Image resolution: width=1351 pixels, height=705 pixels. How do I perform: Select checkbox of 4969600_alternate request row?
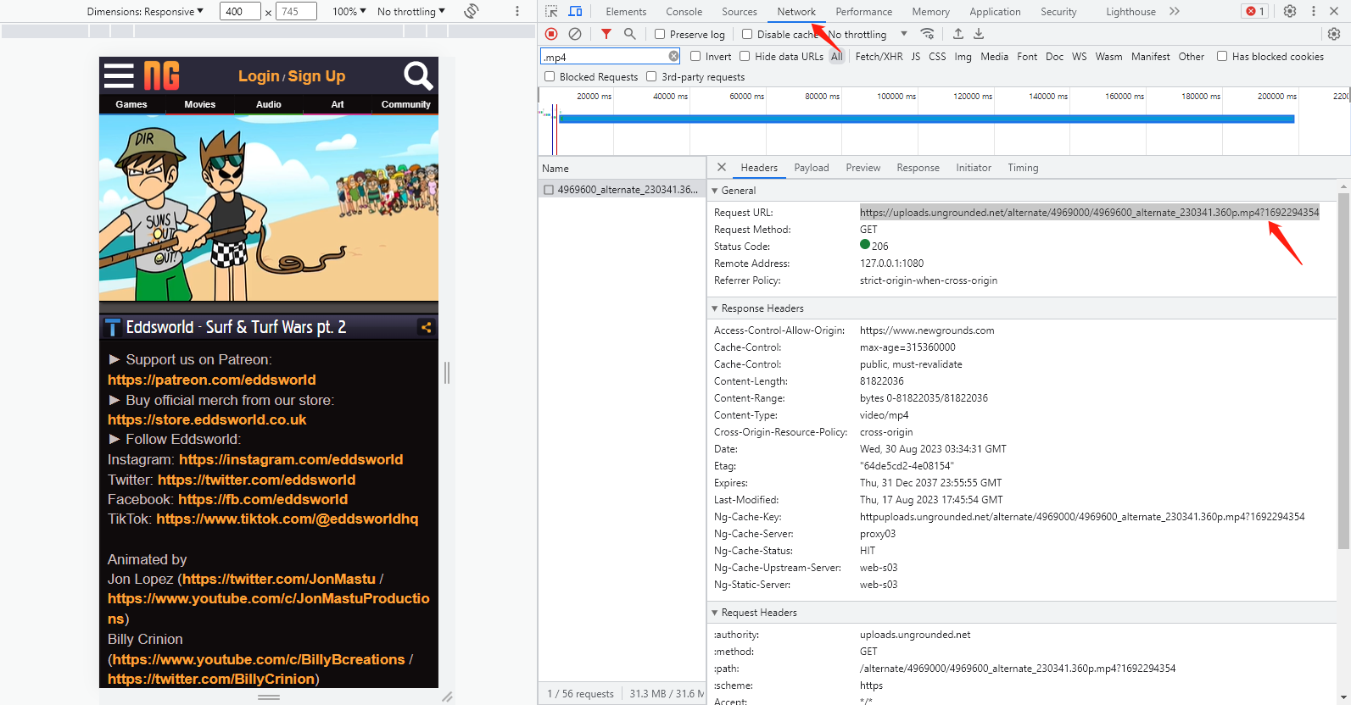(x=549, y=190)
